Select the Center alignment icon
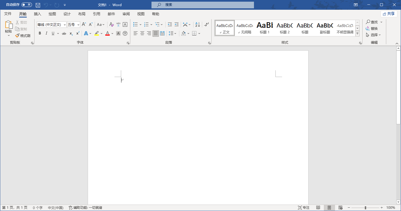The height and width of the screenshot is (211, 401). (142, 33)
